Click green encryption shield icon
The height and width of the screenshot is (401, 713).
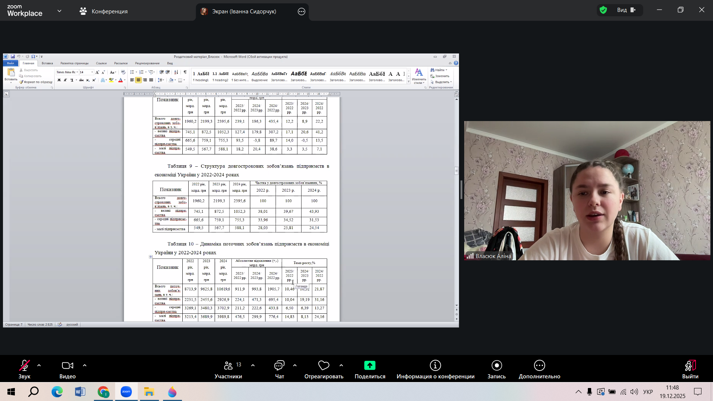tap(603, 10)
